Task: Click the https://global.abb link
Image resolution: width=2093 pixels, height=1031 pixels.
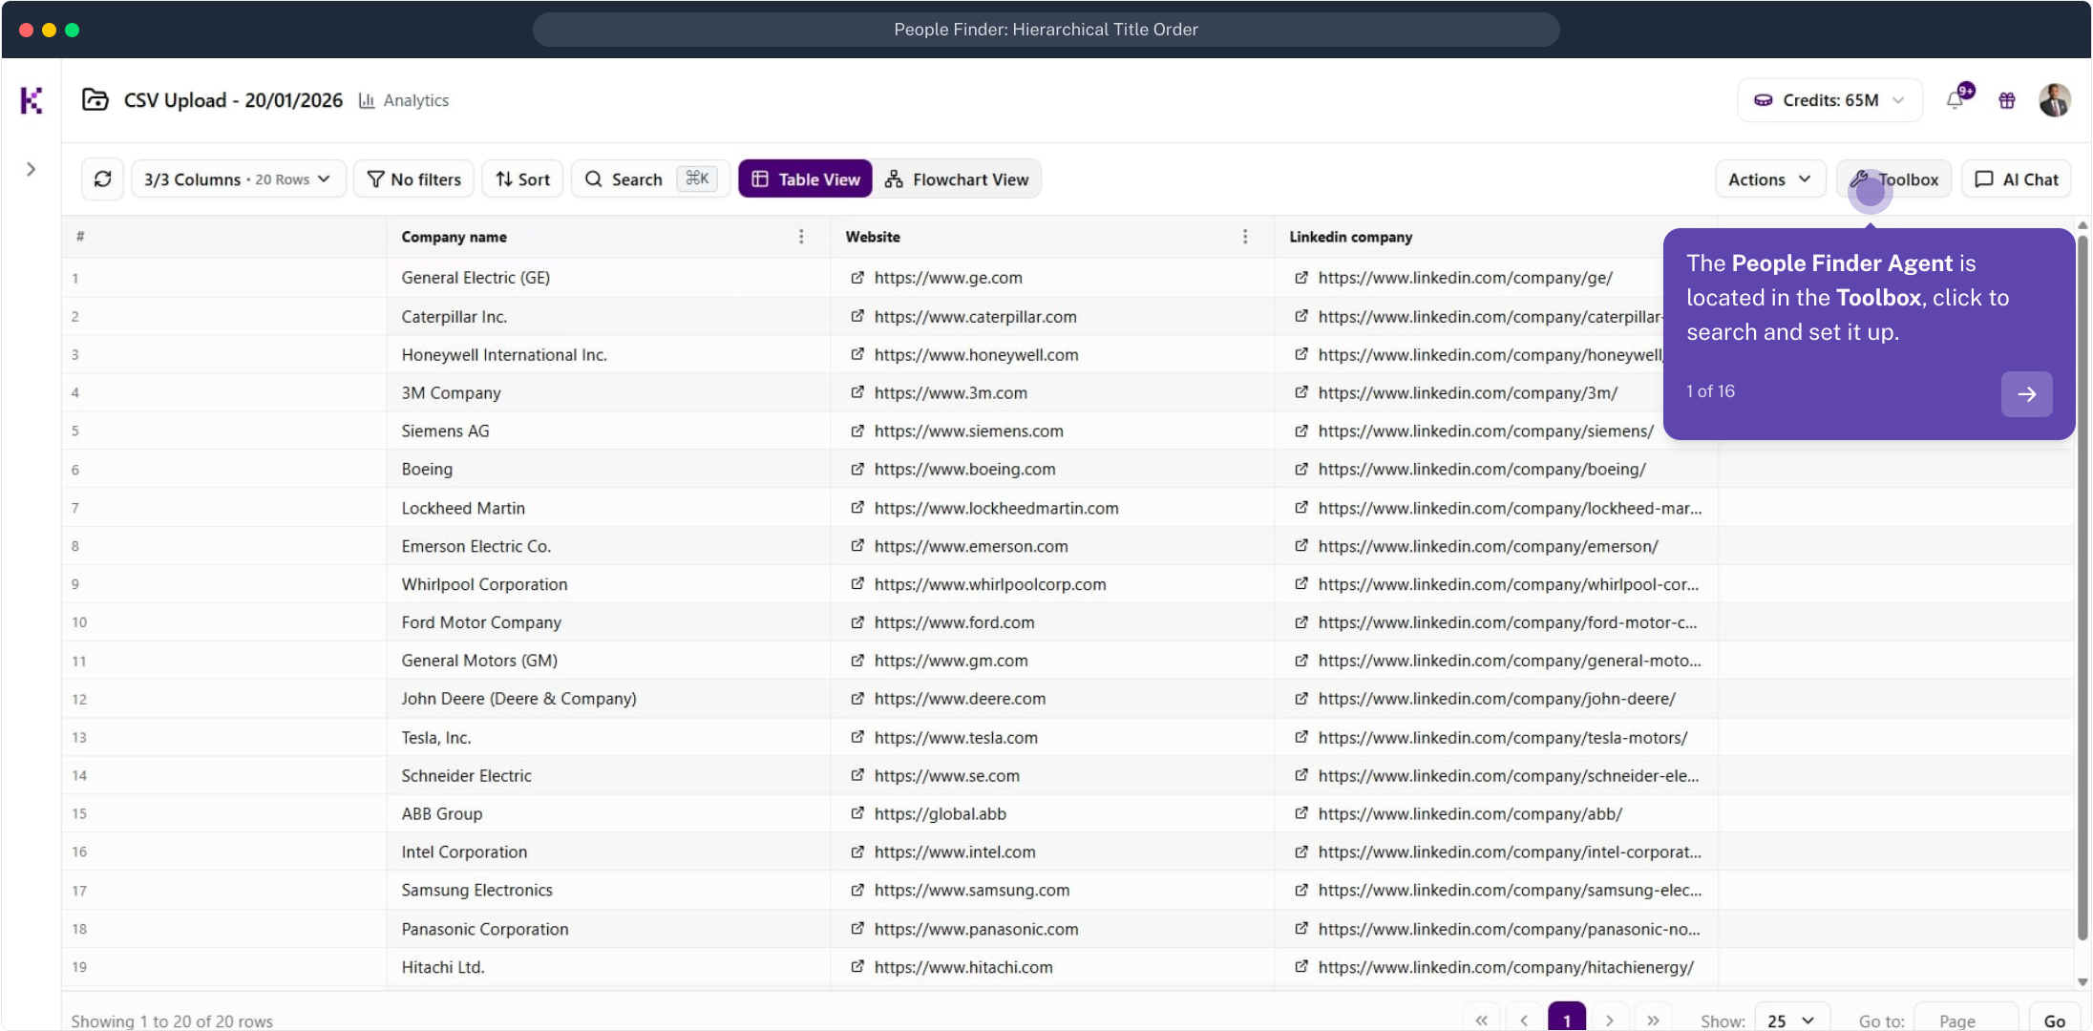Action: (940, 813)
